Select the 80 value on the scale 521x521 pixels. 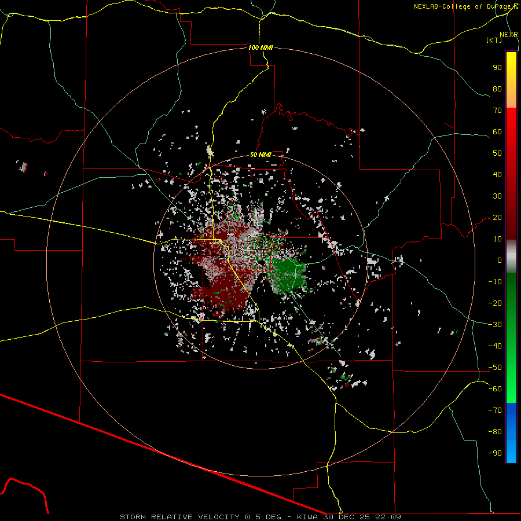tap(497, 89)
